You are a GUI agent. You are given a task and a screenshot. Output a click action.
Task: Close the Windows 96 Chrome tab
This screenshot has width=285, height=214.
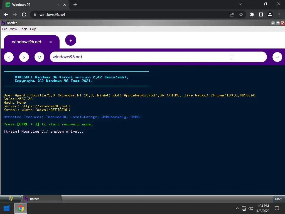point(65,5)
